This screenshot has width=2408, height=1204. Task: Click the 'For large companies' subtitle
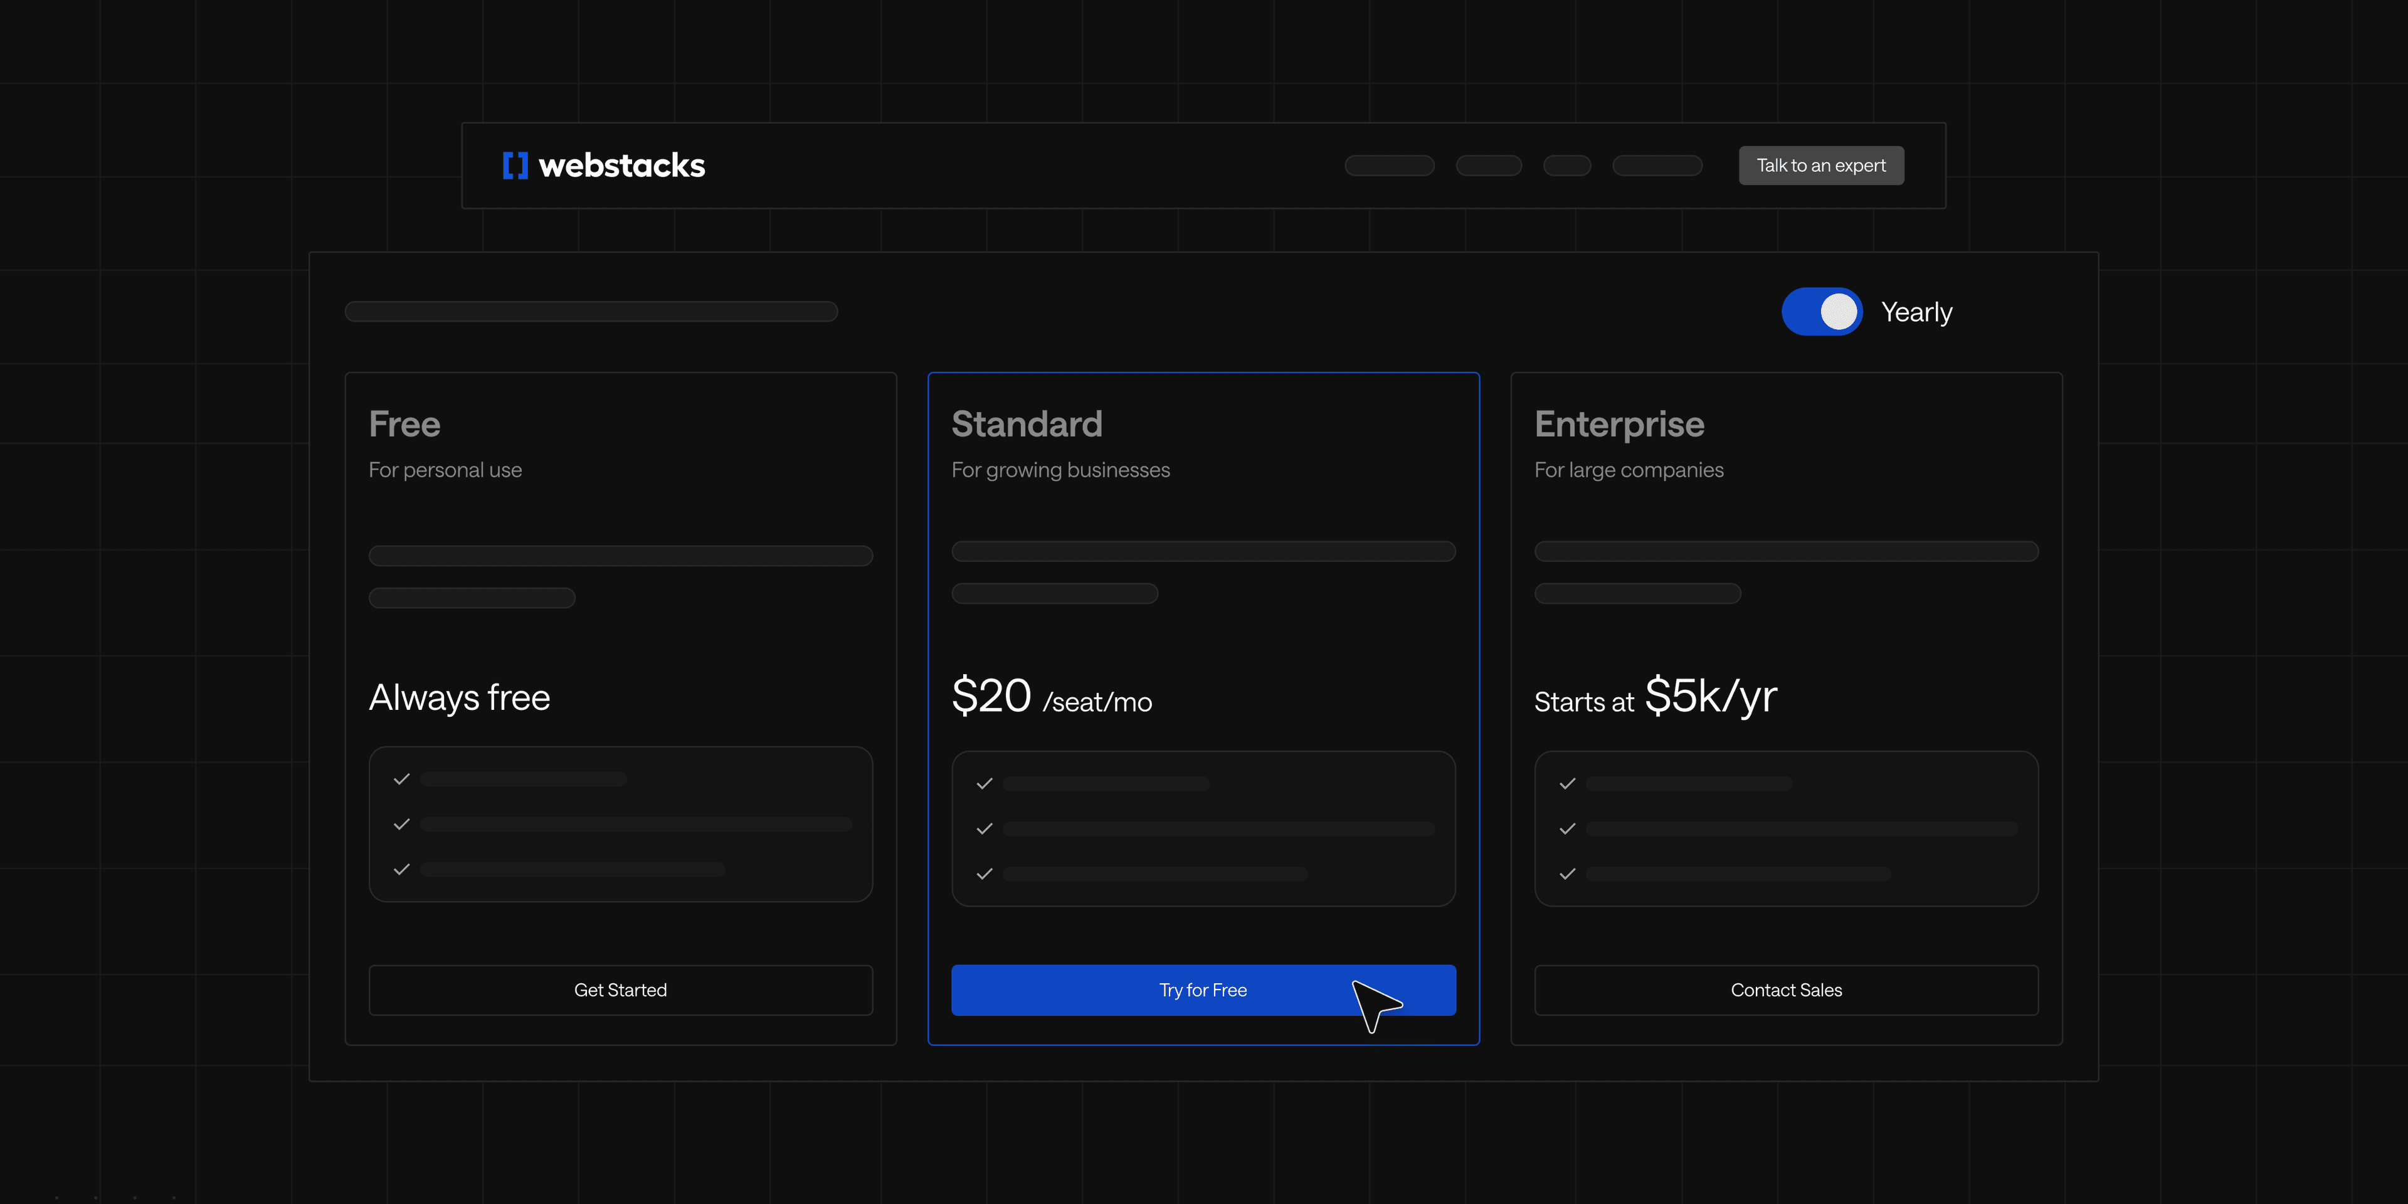tap(1629, 470)
